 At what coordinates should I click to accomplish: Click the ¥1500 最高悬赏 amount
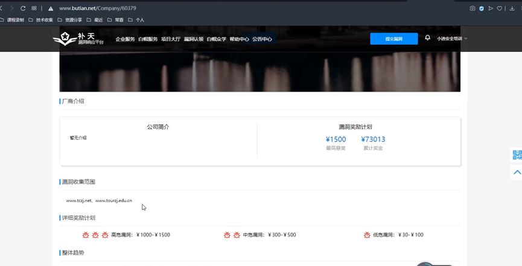tap(336, 139)
